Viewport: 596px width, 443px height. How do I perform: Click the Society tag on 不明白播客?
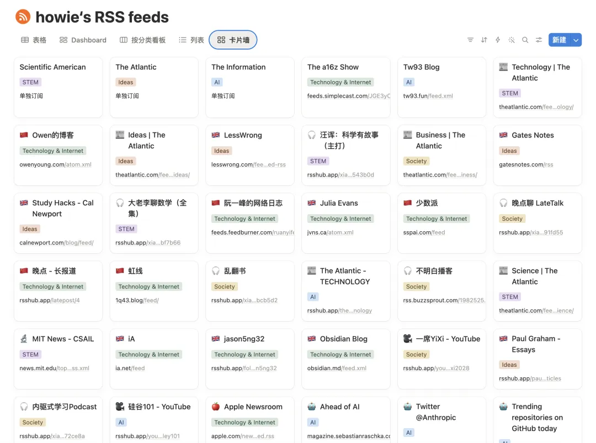[416, 287]
